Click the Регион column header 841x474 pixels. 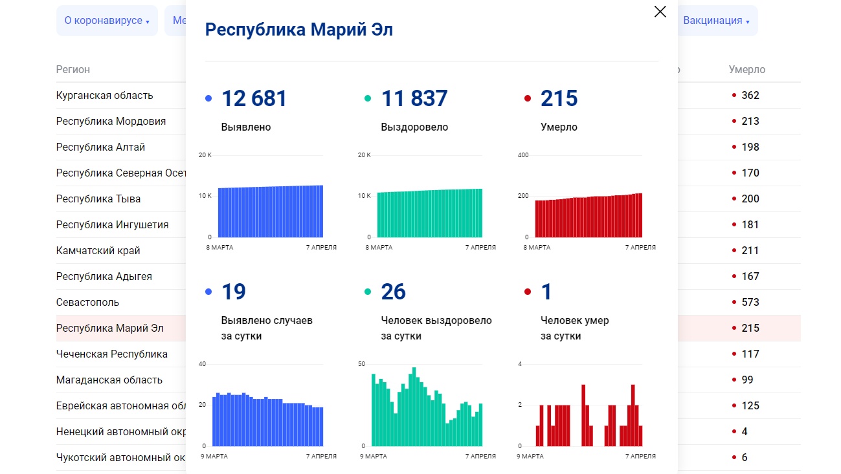pos(73,69)
